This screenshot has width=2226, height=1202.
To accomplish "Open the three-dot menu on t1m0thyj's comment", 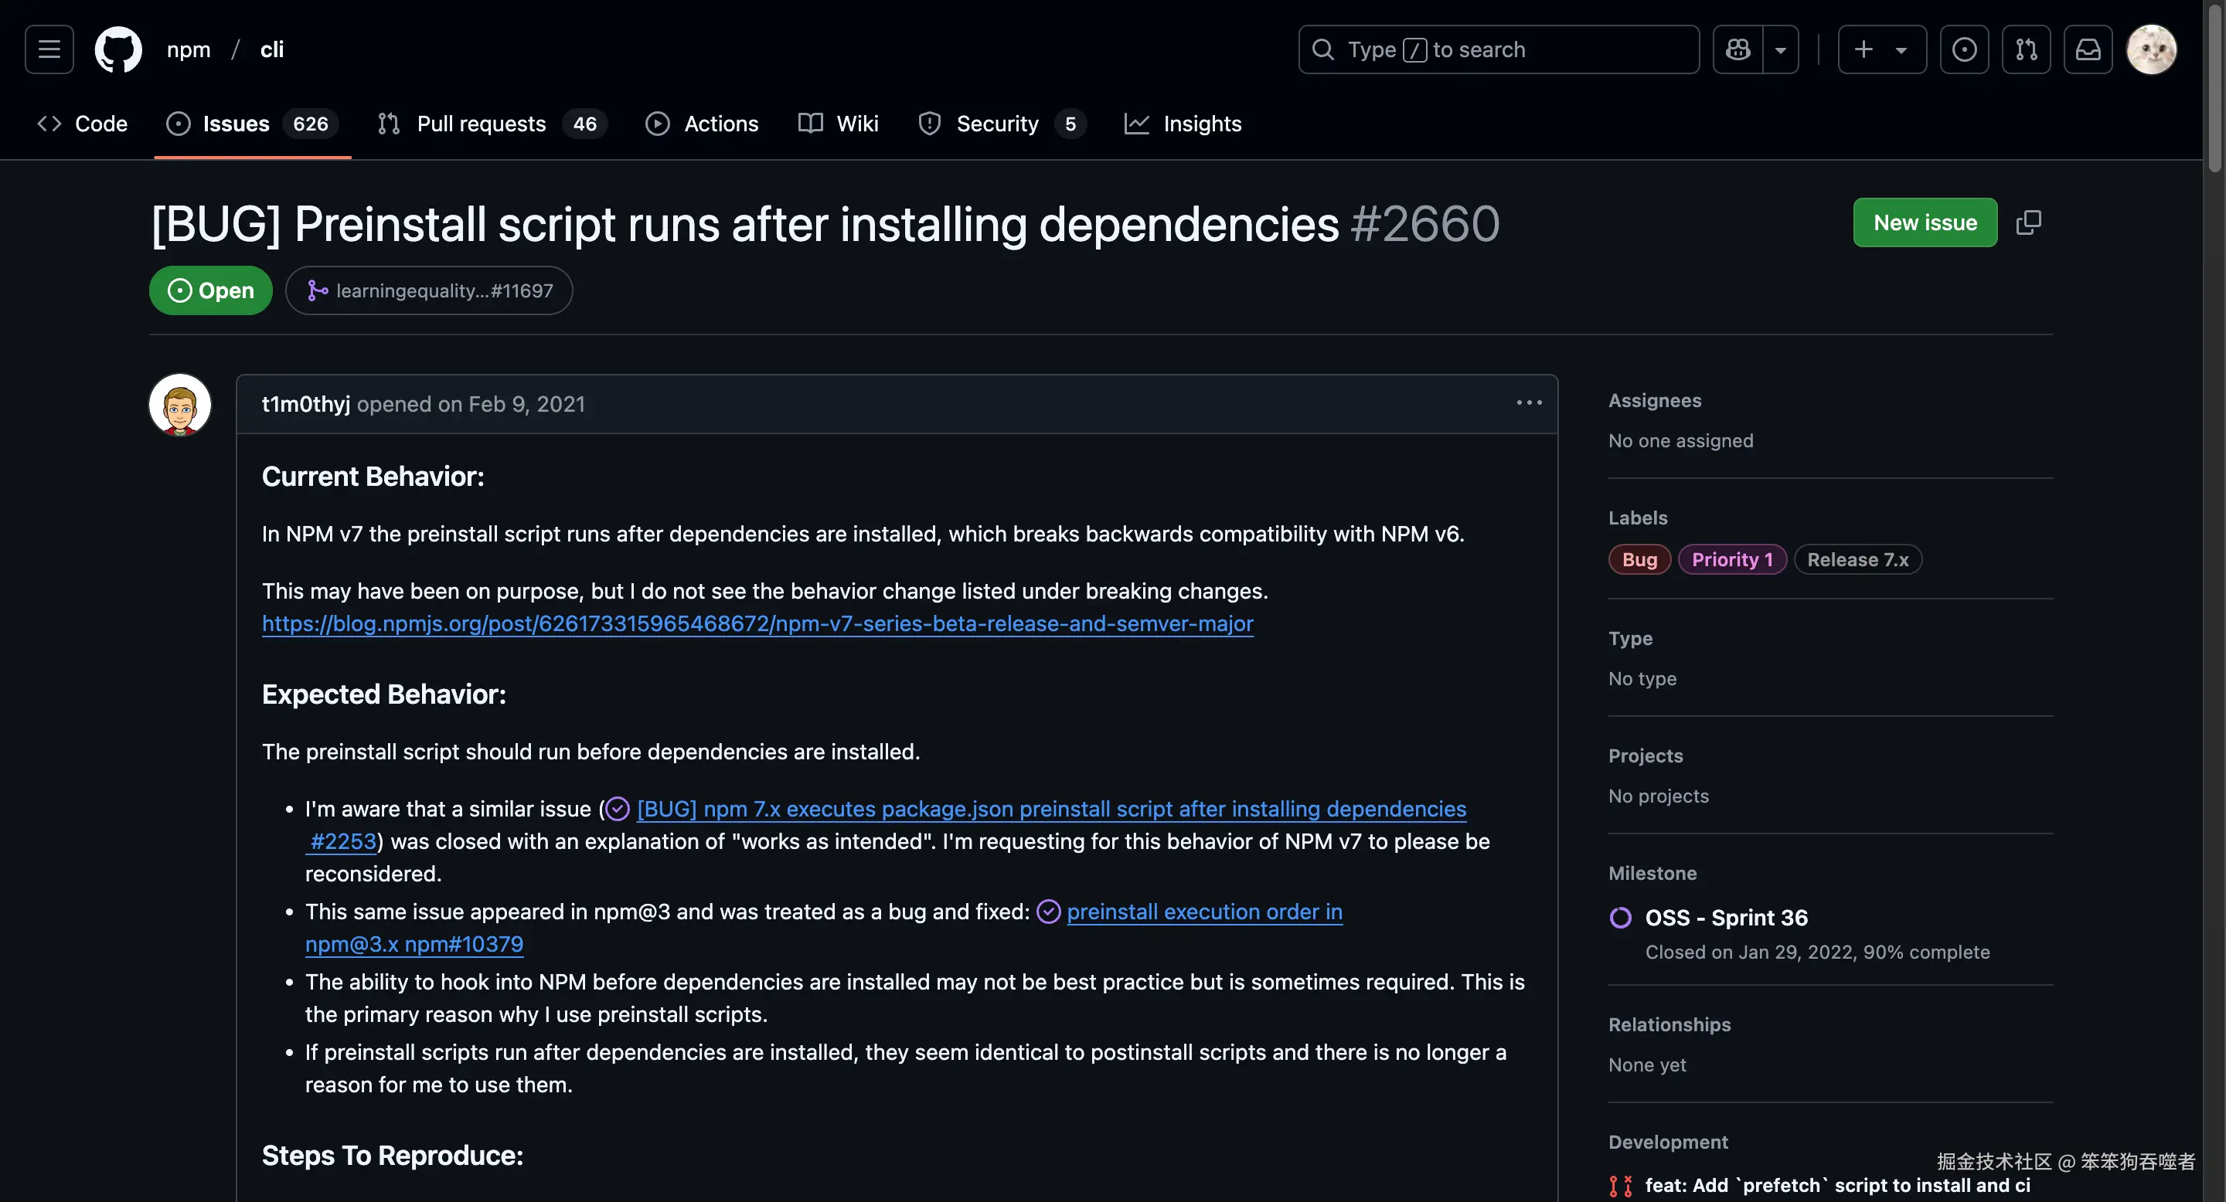I will click(1529, 403).
